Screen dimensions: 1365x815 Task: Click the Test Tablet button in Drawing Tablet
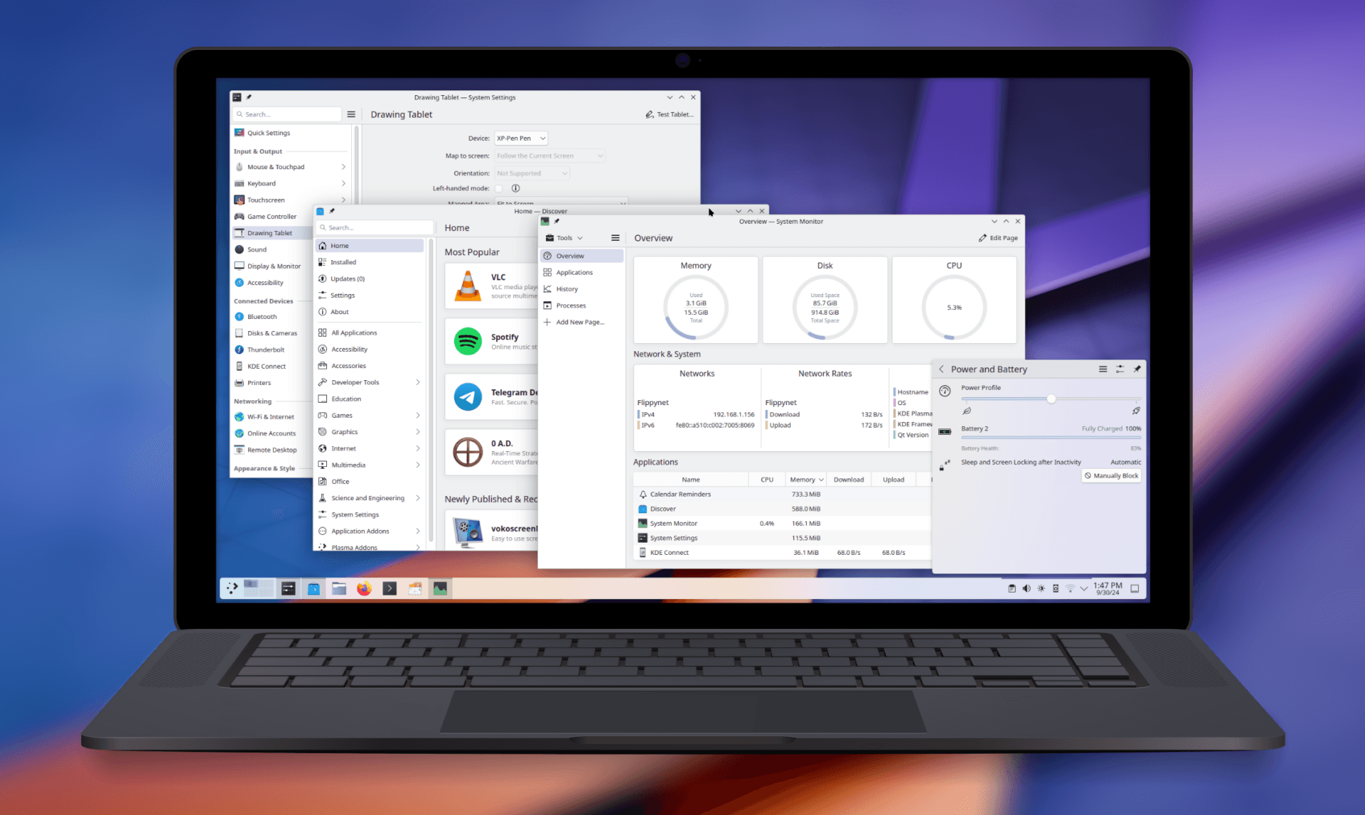671,114
